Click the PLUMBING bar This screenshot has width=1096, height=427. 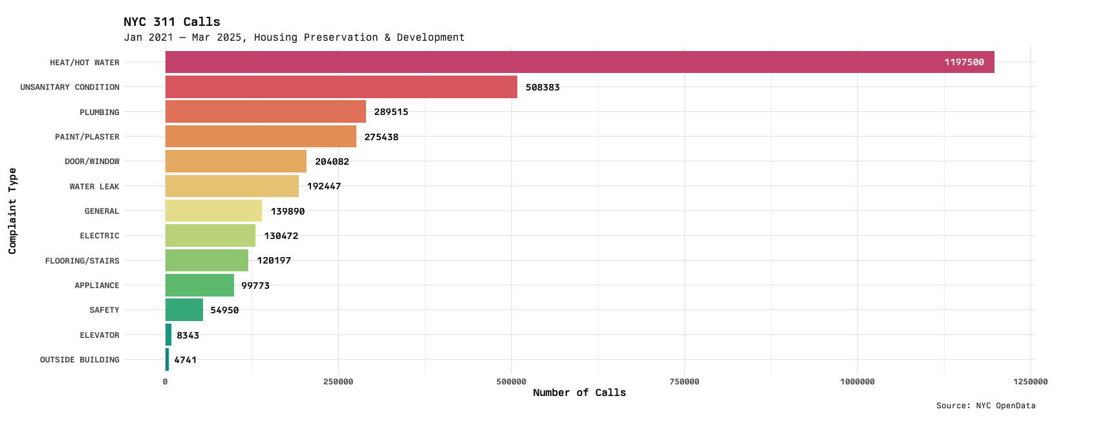coord(265,112)
